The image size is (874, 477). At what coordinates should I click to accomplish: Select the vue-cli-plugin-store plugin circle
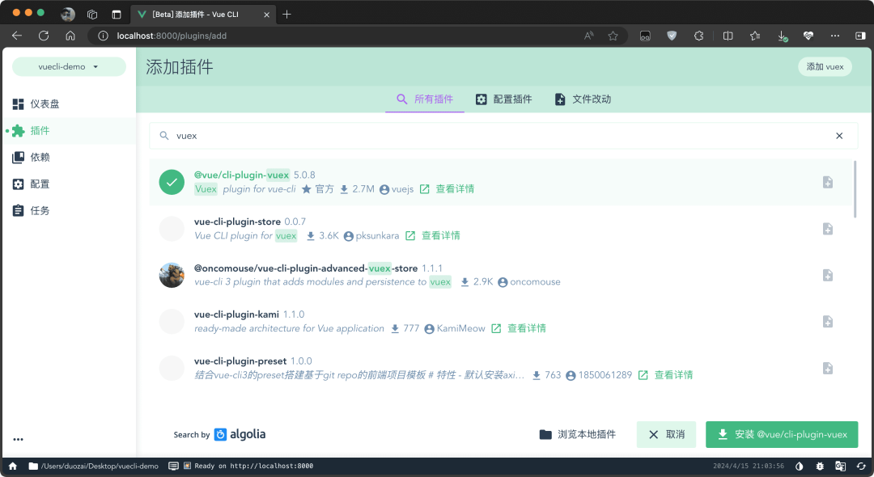(x=172, y=229)
